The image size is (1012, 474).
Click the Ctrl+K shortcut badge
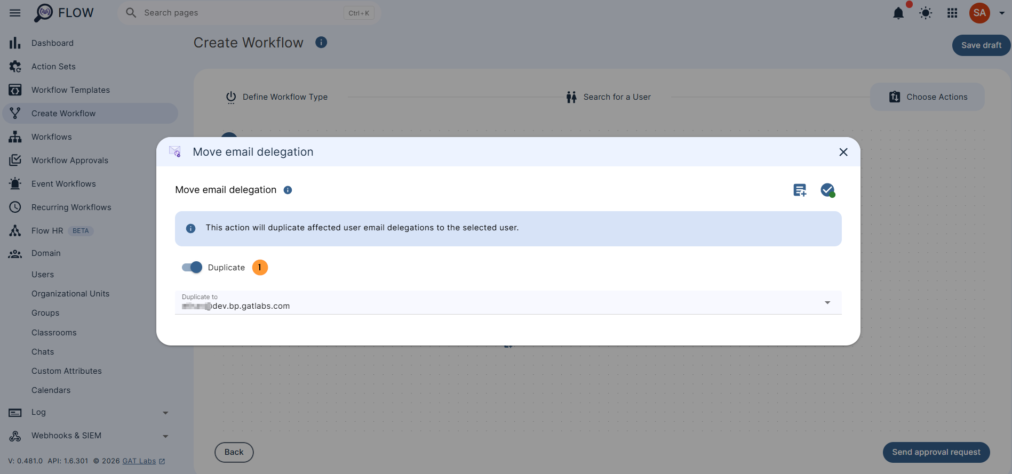(358, 13)
